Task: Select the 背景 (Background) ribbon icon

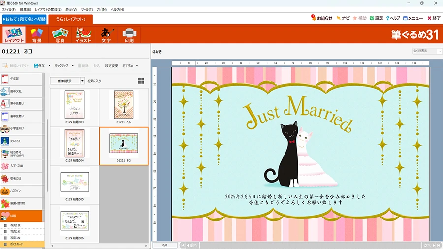Action: click(x=36, y=34)
